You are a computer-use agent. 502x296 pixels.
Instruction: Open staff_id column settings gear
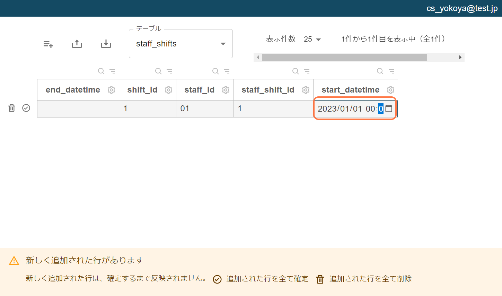(x=226, y=90)
